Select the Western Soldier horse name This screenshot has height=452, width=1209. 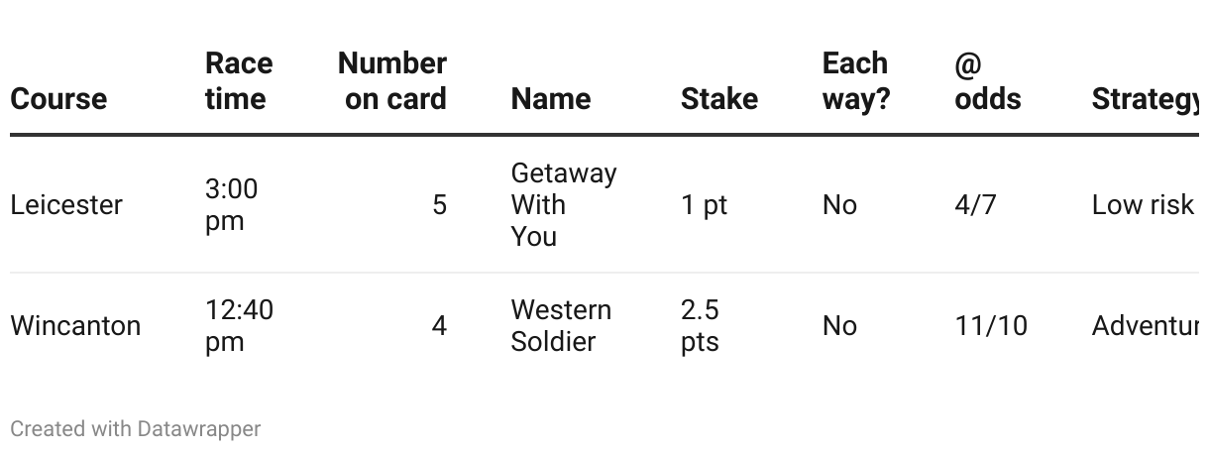click(x=561, y=326)
